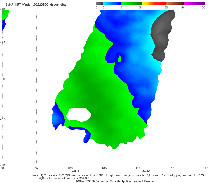Screen dimensions: 208x183
Task: Click the color bar label '34'
Action: pyautogui.click(x=141, y=7)
